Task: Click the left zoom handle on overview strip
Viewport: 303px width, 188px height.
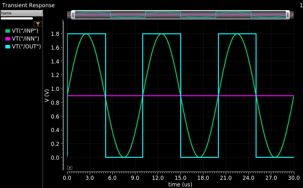Action: click(x=73, y=14)
